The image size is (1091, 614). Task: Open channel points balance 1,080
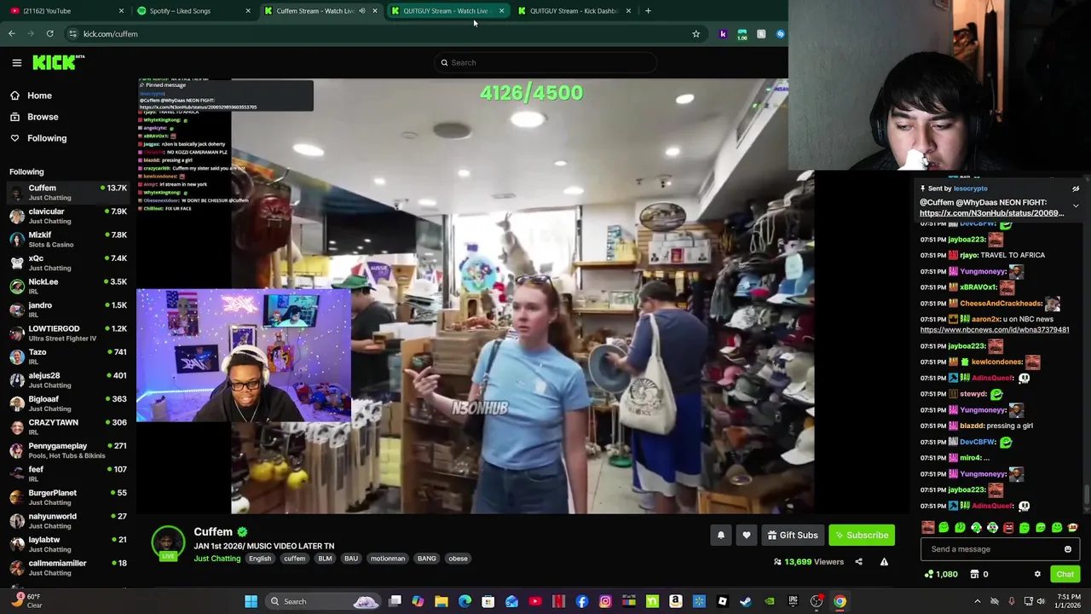[942, 574]
